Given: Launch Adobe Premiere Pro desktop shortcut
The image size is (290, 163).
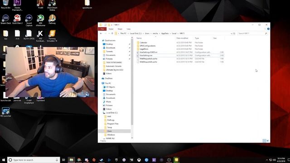Looking at the screenshot, I should [x=17, y=5].
